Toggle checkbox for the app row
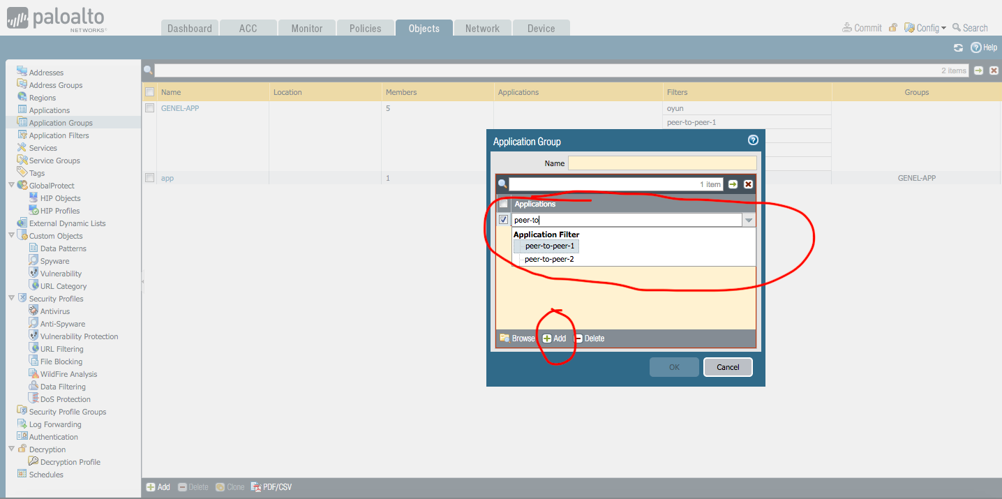The width and height of the screenshot is (1002, 499). (149, 178)
